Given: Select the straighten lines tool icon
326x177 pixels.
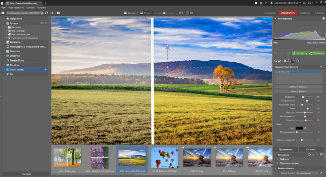Looking at the screenshot, I should [289, 61].
